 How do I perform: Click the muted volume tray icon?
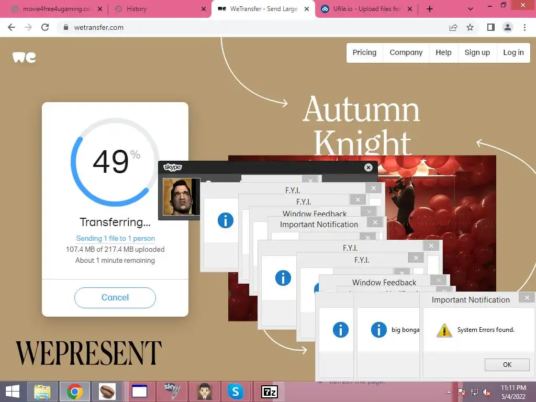pos(487,392)
